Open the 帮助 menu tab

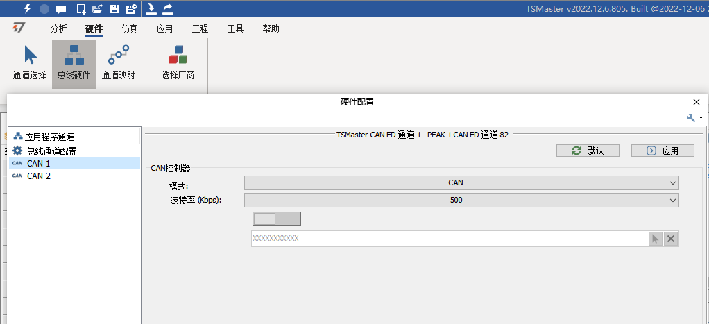point(271,29)
